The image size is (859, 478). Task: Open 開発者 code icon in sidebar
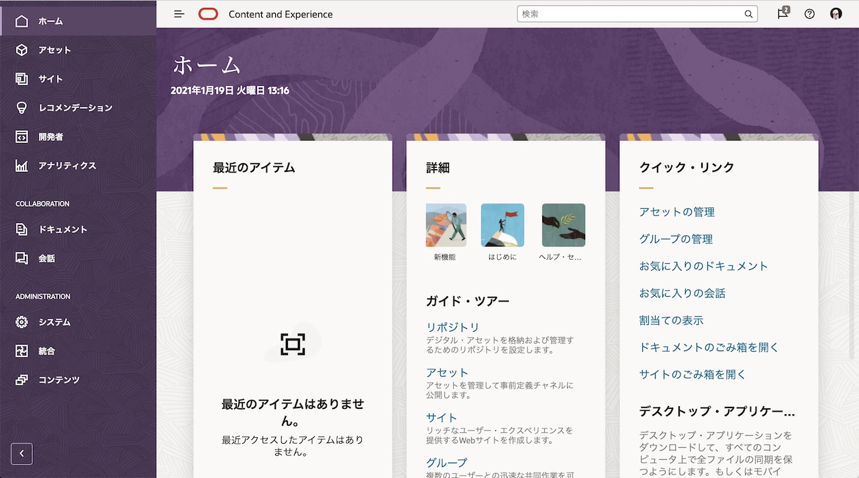(21, 137)
